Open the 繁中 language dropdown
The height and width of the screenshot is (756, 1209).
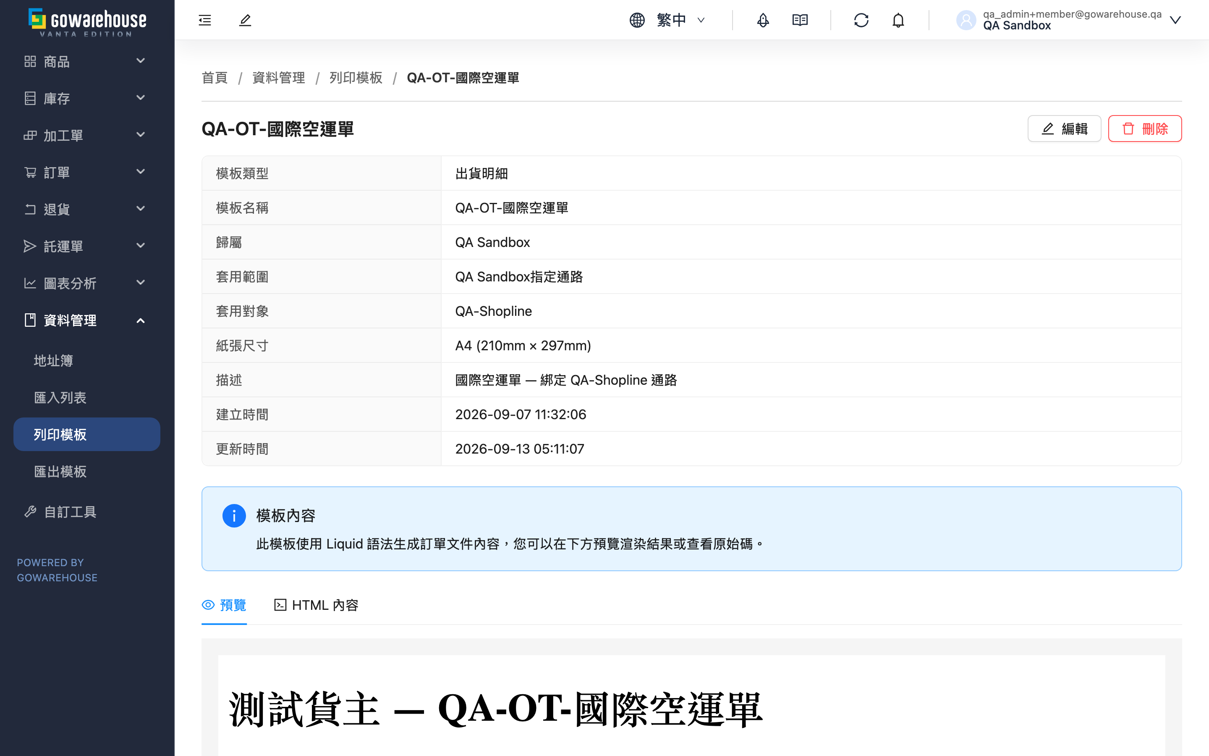coord(667,20)
